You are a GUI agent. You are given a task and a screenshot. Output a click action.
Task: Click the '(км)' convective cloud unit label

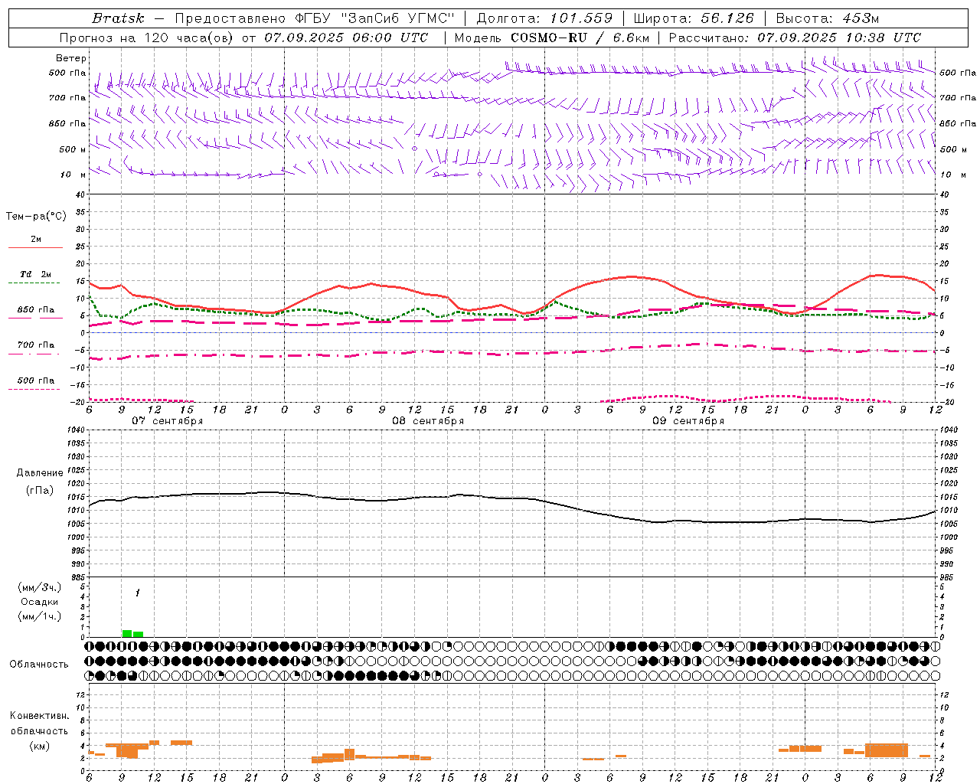39,746
